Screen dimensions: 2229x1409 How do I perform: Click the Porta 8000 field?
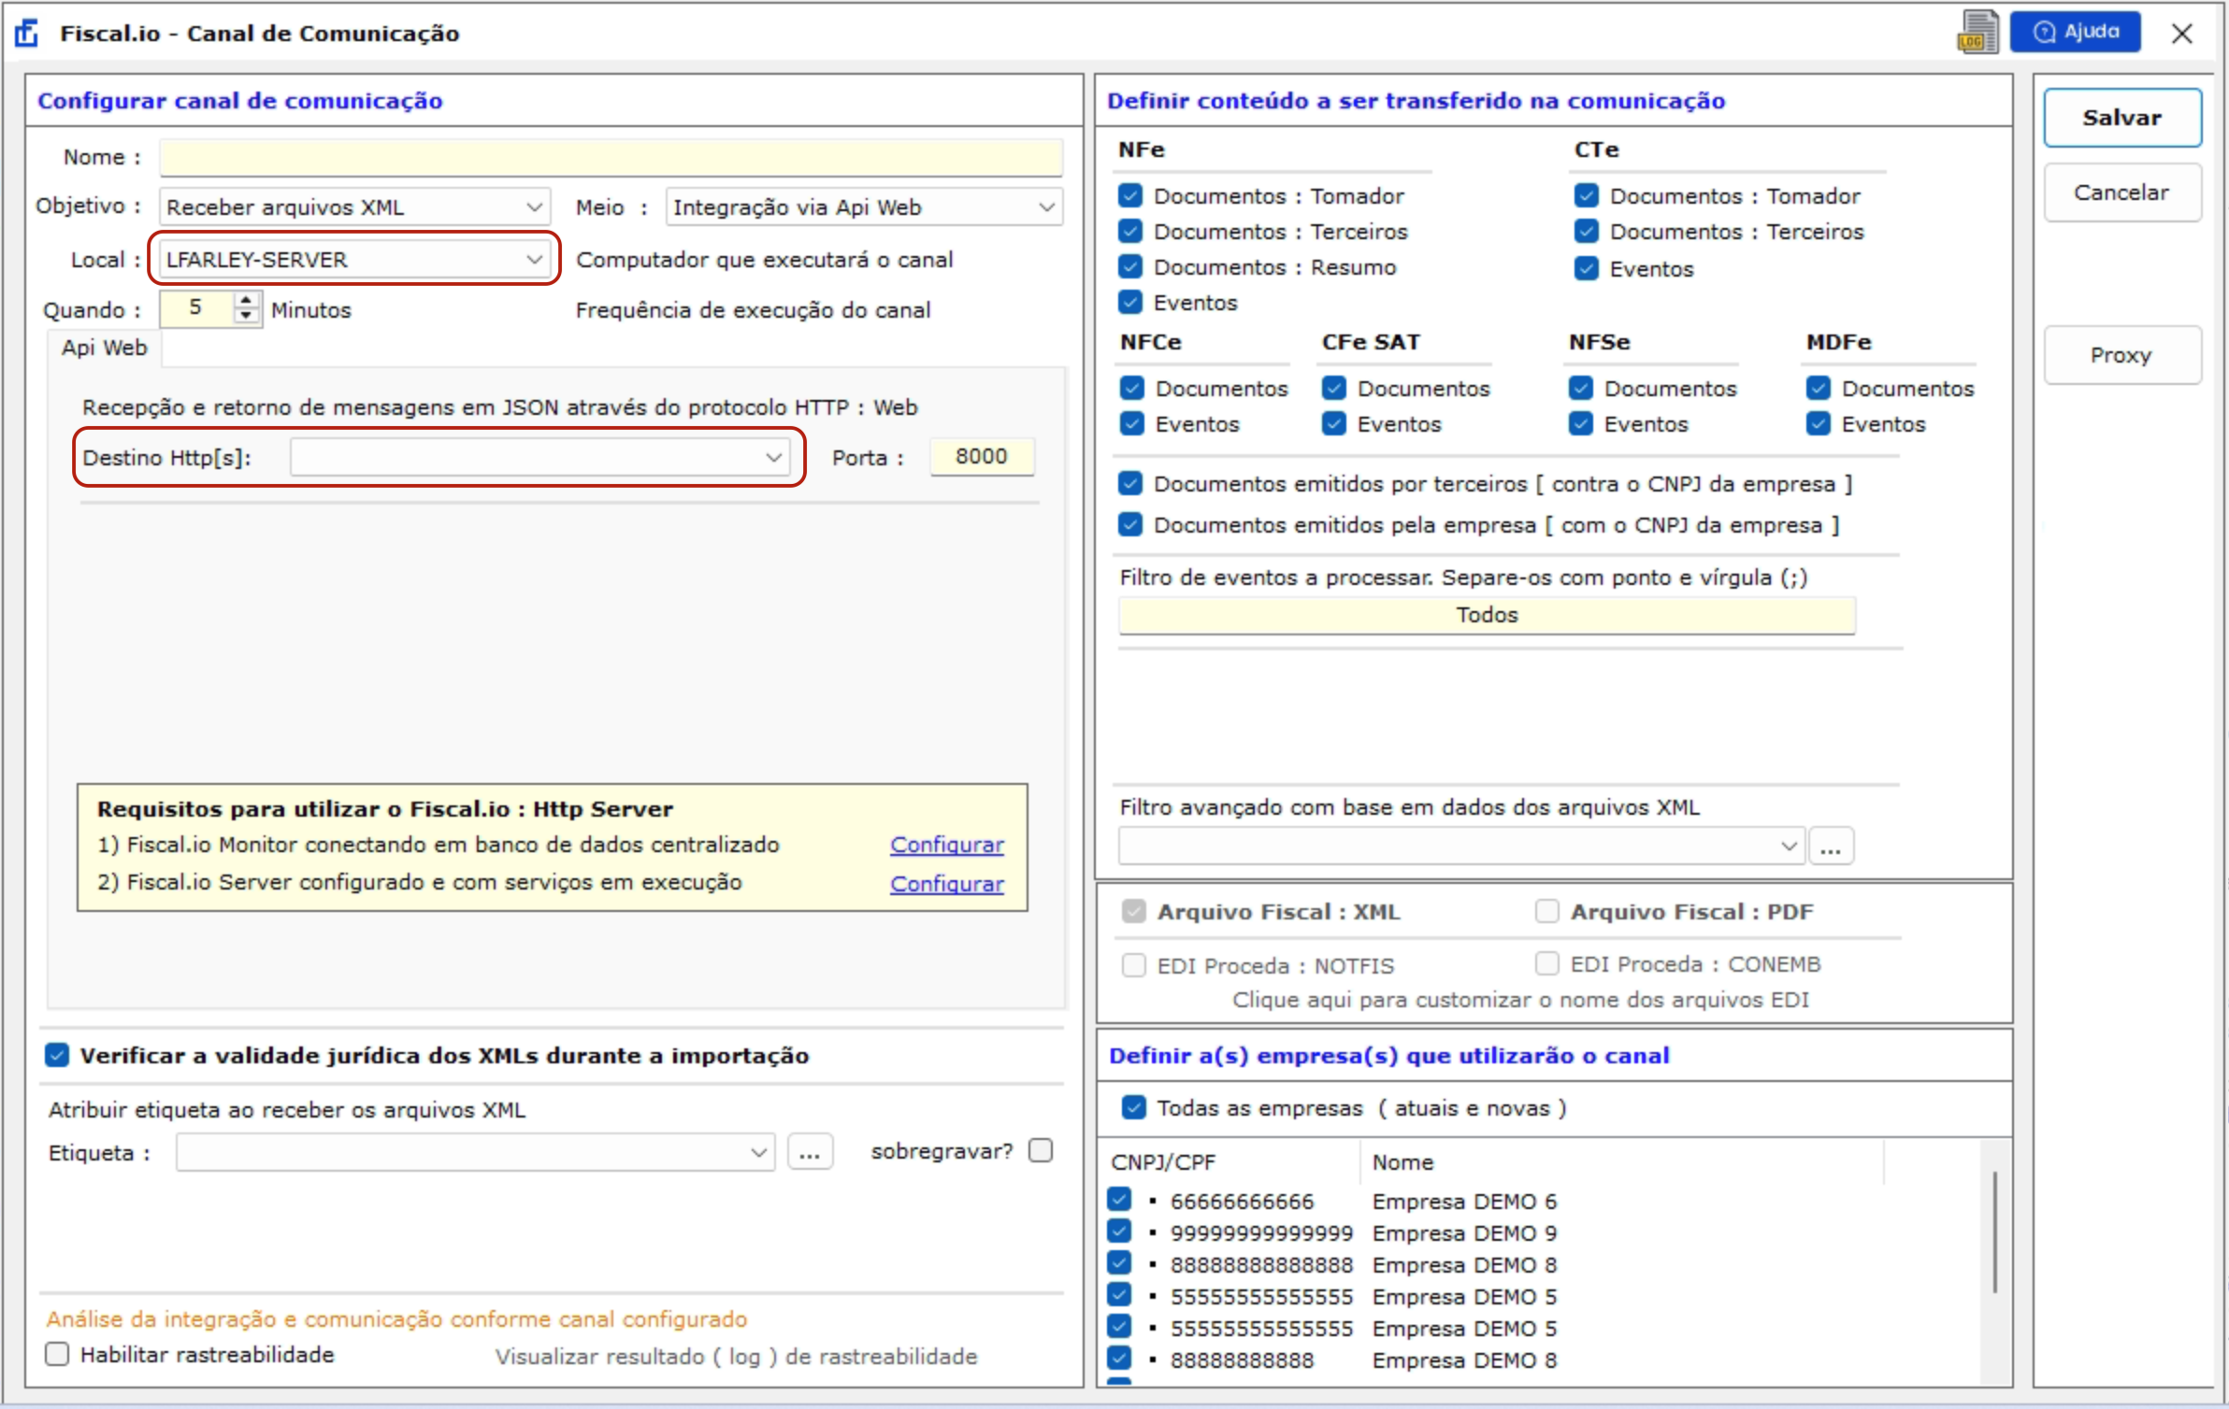[982, 456]
